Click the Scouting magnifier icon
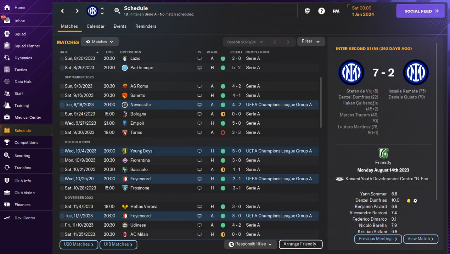This screenshot has width=450, height=254. pyautogui.click(x=7, y=155)
